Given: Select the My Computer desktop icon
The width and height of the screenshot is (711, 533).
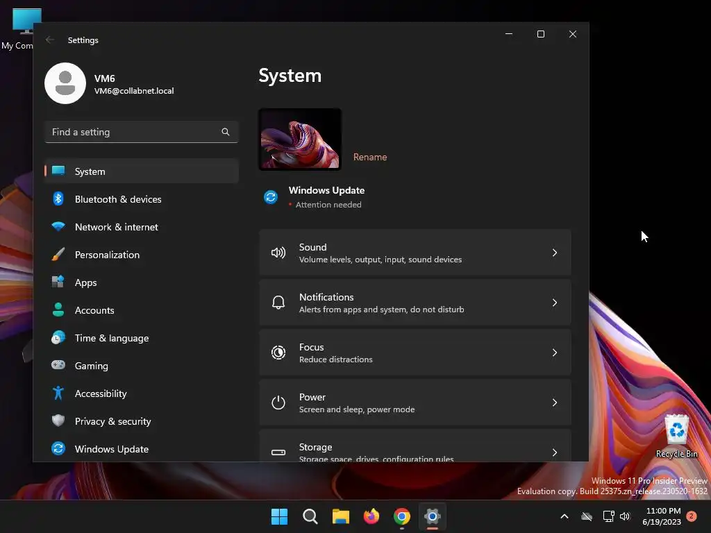Looking at the screenshot, I should [x=20, y=28].
